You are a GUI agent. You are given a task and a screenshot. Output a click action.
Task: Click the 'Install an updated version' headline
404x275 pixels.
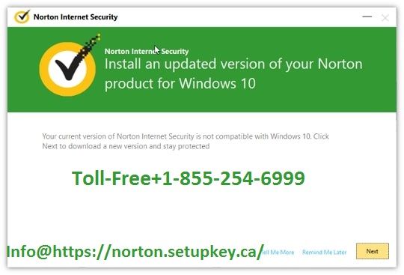(x=233, y=64)
